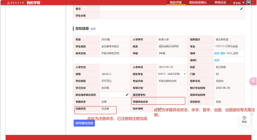This screenshot has width=257, height=140.
Task: Switch to the 我的学籍 tab
Action: [x=176, y=3]
